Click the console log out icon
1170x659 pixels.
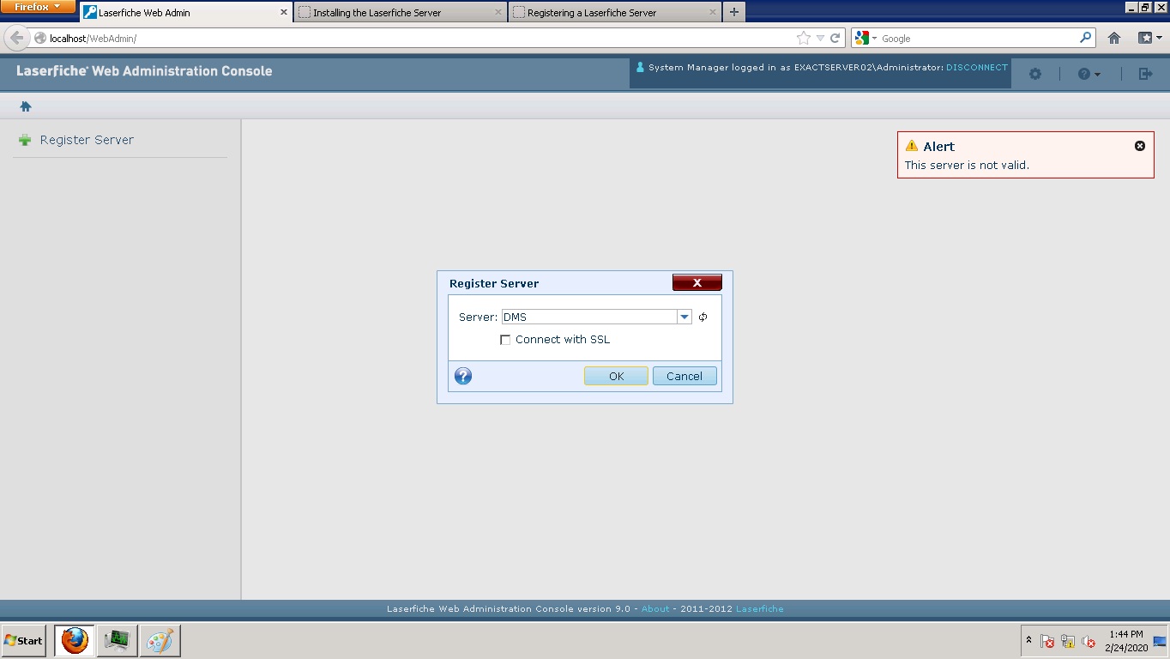click(x=1145, y=75)
